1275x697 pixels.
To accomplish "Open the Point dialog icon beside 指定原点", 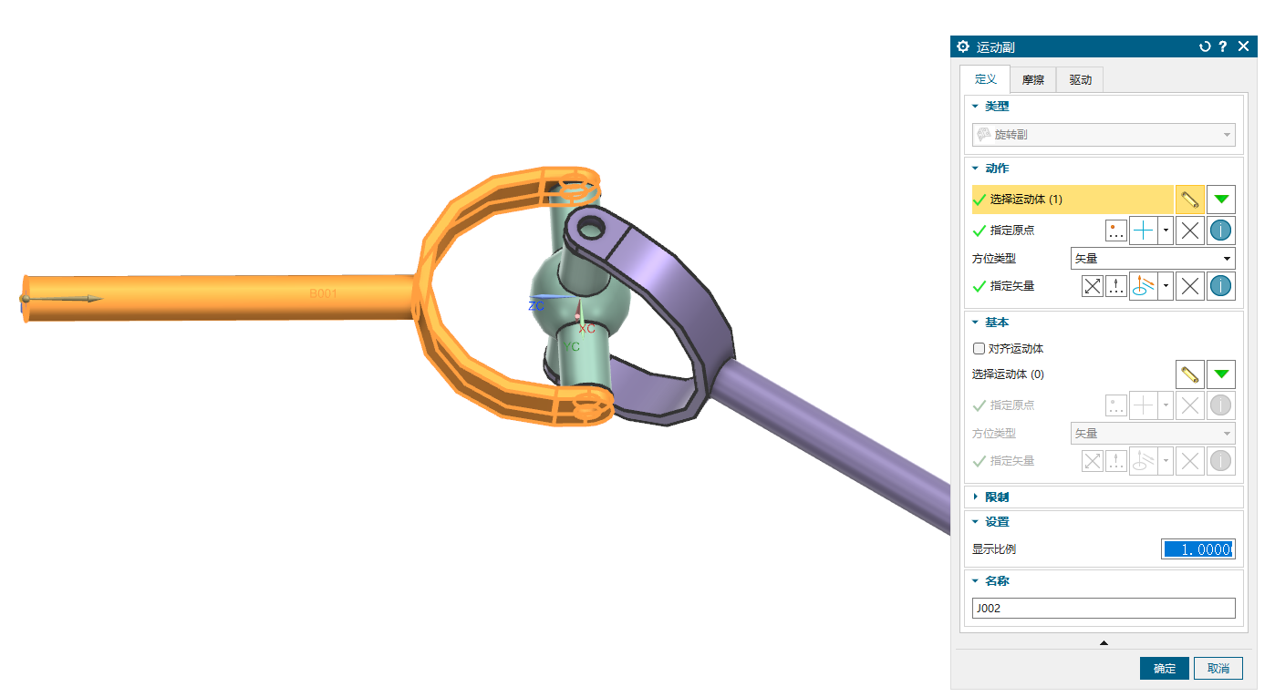I will (1116, 231).
